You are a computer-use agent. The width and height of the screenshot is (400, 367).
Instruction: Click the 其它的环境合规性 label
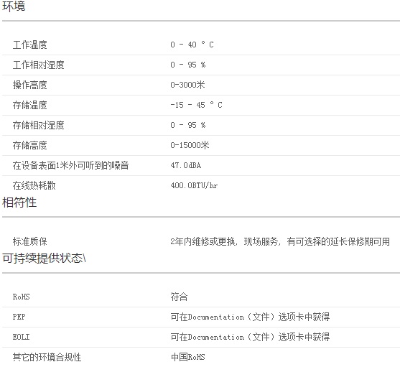(47, 358)
